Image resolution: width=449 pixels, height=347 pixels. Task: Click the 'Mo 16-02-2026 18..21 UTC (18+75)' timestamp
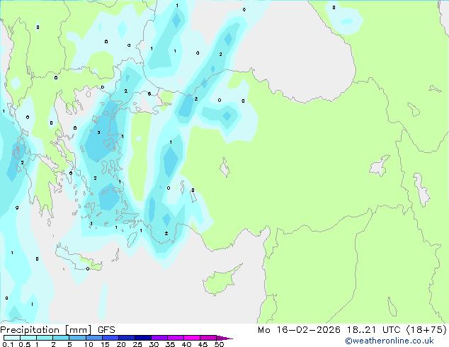pyautogui.click(x=352, y=330)
